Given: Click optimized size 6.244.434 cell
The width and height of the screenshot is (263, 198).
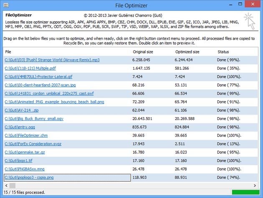Looking at the screenshot, I should (184, 60).
